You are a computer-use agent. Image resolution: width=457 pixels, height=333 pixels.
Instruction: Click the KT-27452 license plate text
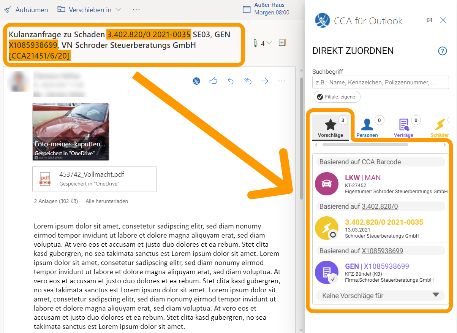[356, 185]
